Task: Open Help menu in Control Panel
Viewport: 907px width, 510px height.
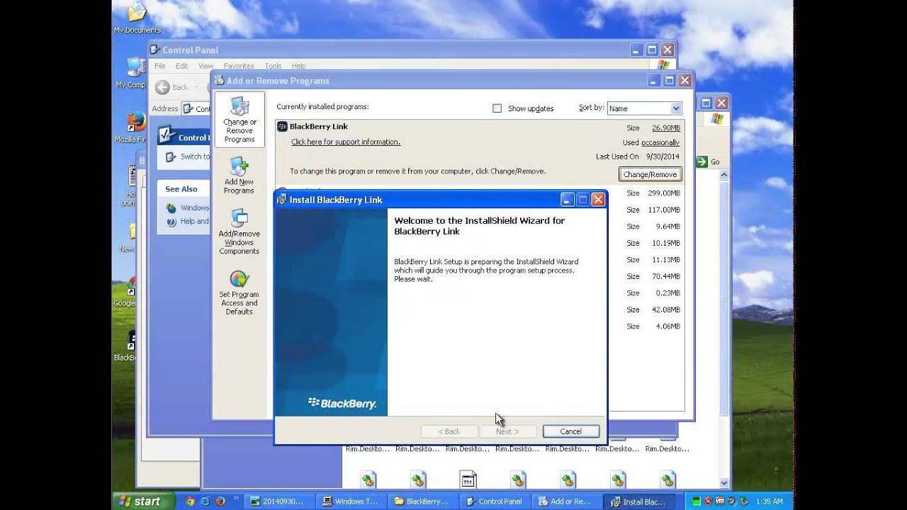Action: [x=298, y=66]
